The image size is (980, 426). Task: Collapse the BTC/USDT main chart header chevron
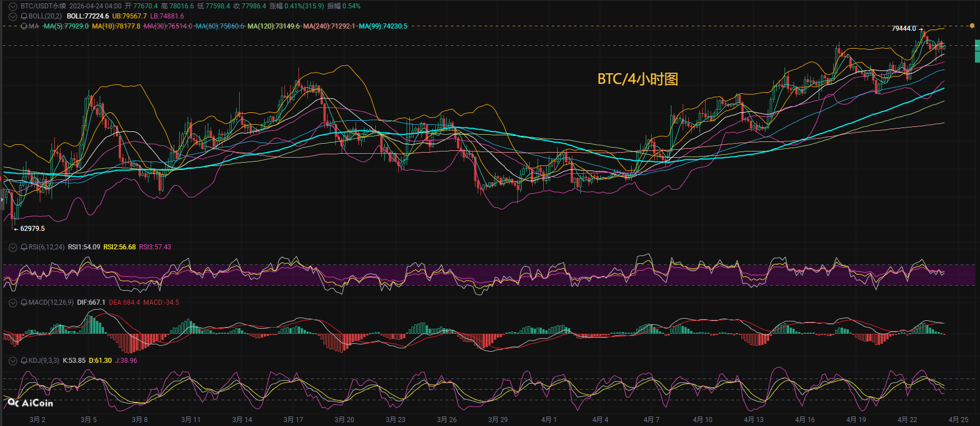13,6
